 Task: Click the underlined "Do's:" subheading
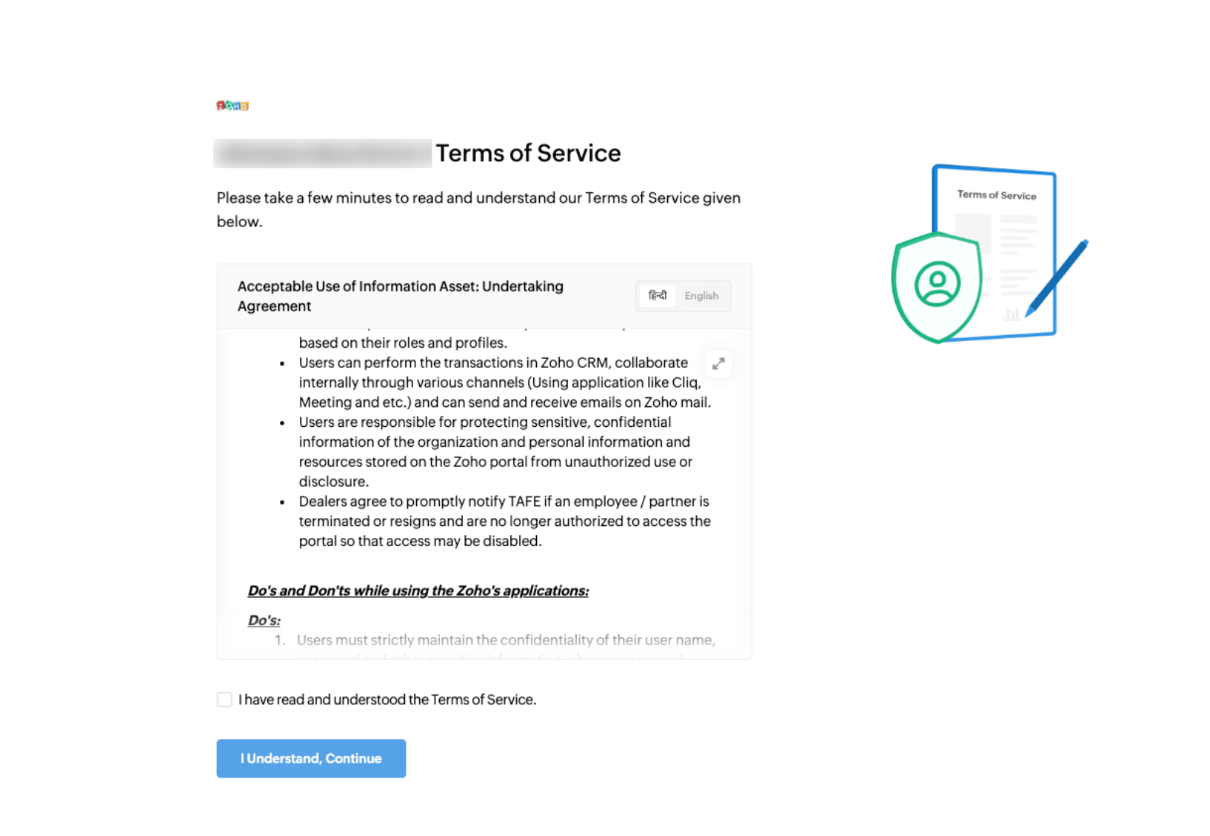point(264,620)
